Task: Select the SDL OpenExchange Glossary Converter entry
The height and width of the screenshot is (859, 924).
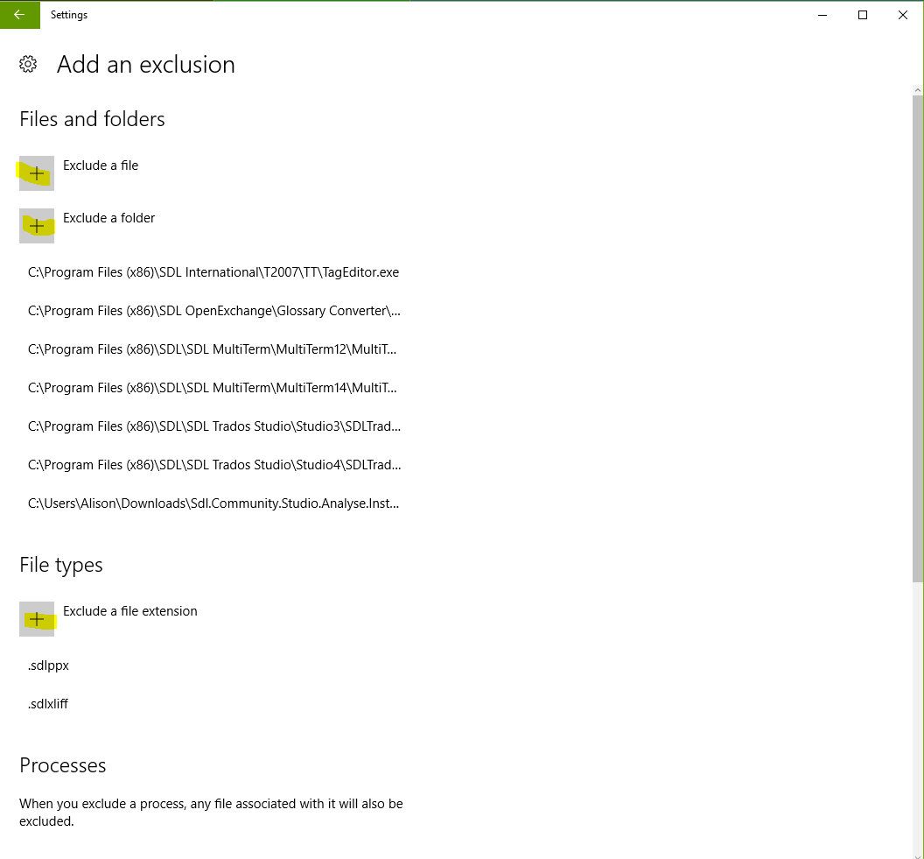Action: click(213, 311)
